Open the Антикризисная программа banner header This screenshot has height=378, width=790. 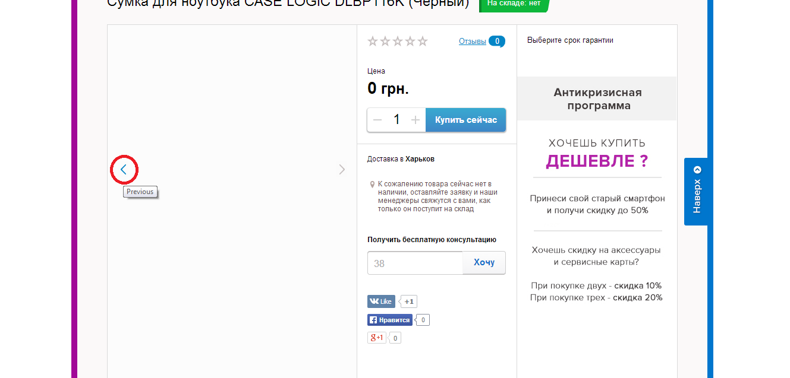pos(597,99)
